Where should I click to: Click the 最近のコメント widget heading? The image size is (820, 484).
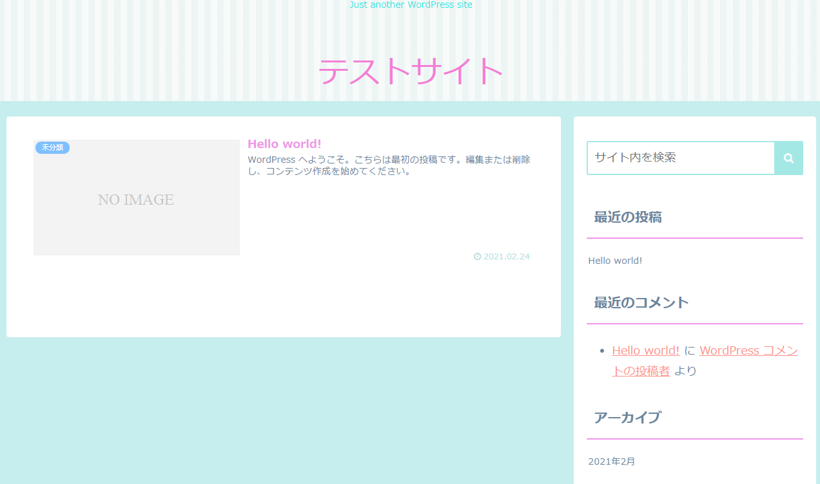[x=641, y=302]
